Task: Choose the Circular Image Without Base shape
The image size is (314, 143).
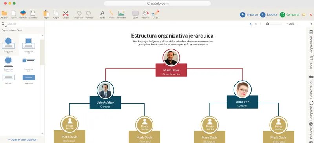Action: [8, 64]
